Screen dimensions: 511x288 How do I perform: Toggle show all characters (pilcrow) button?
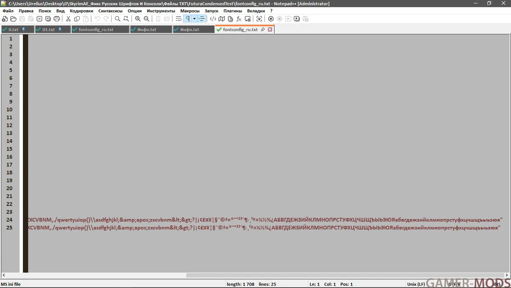point(187,19)
